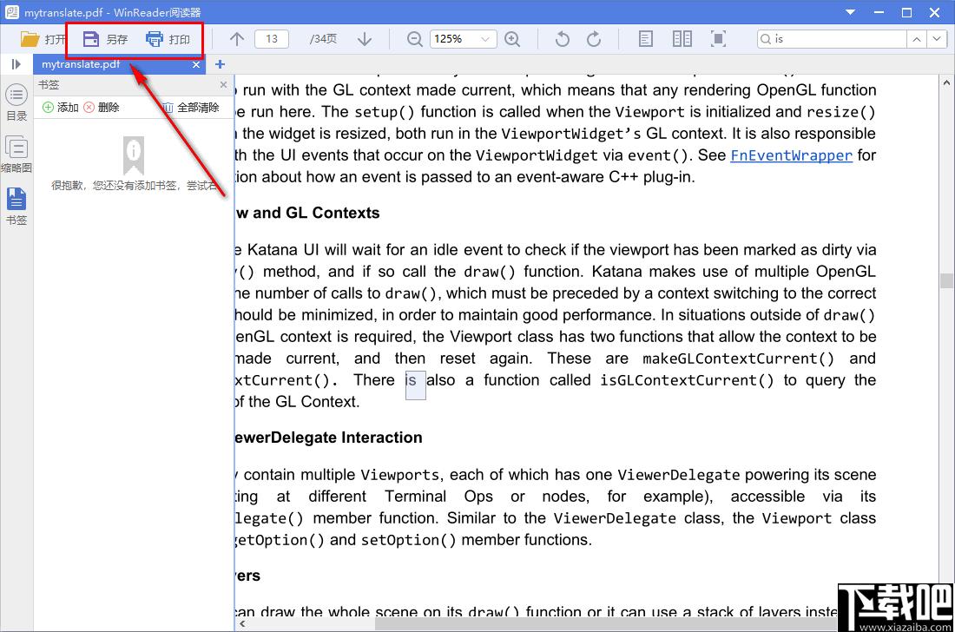
Task: Go to previous page with up arrow
Action: [x=237, y=39]
